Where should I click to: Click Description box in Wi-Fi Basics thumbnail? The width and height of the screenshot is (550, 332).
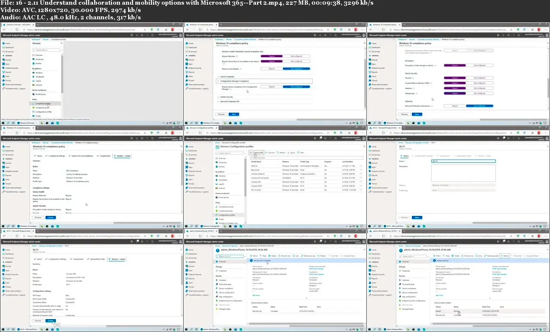click(463, 173)
